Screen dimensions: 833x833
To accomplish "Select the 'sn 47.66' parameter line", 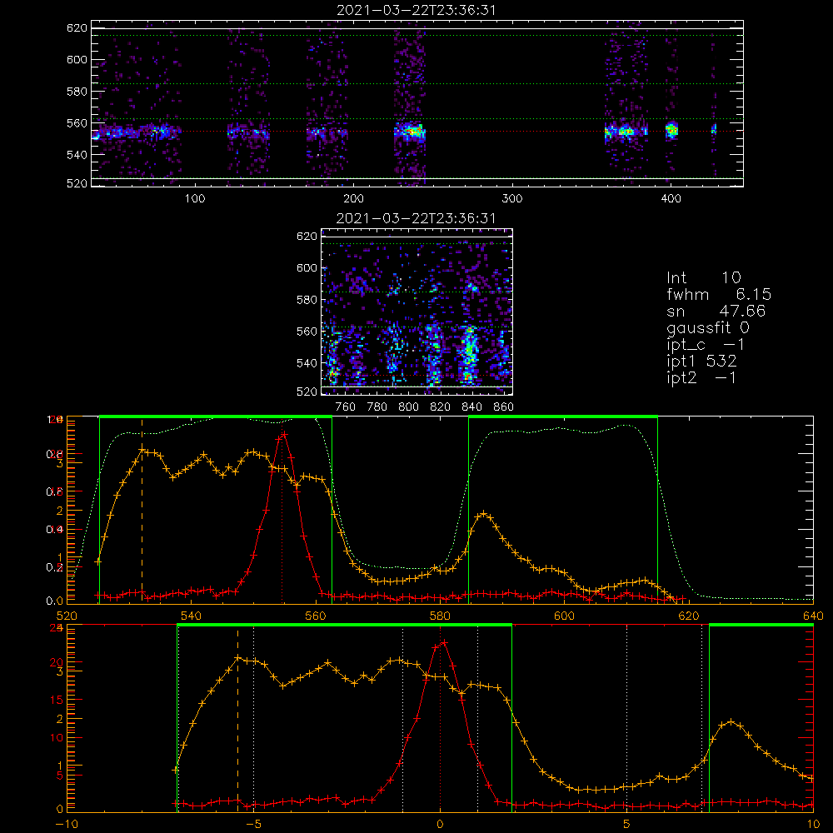I will [716, 311].
